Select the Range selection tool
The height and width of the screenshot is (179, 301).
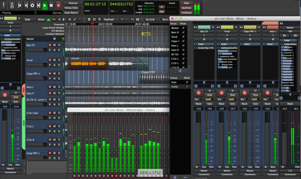pyautogui.click(x=54, y=19)
